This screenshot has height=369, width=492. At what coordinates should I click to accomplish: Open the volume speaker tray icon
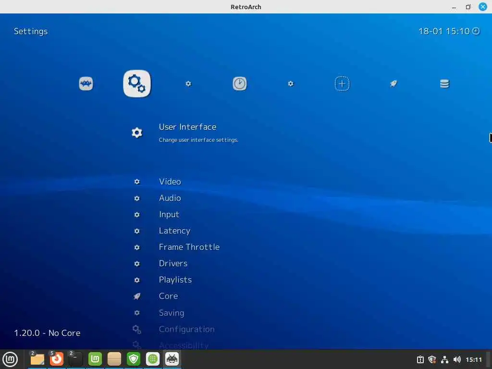pos(457,359)
